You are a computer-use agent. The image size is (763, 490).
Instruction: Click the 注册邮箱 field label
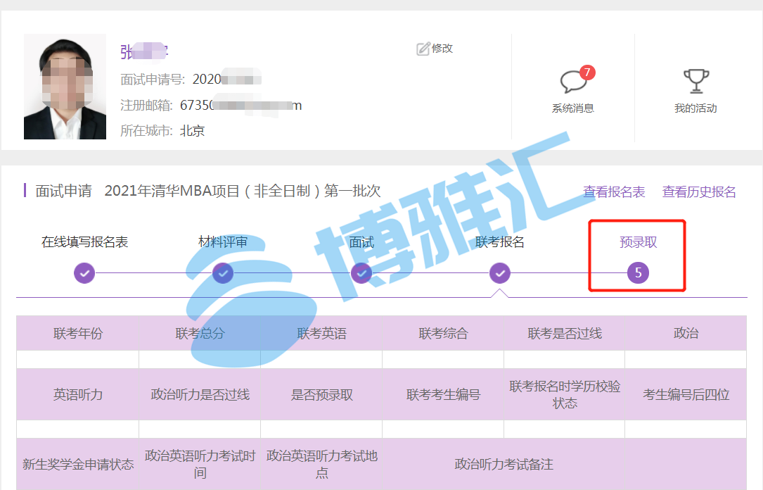pos(146,105)
